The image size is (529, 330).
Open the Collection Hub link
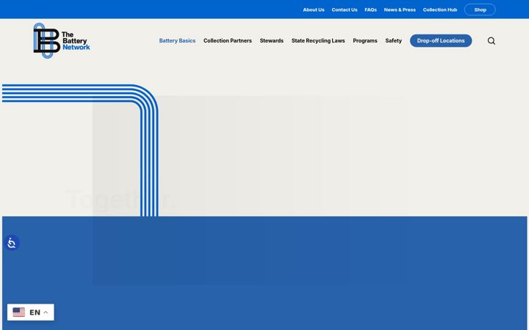[440, 10]
